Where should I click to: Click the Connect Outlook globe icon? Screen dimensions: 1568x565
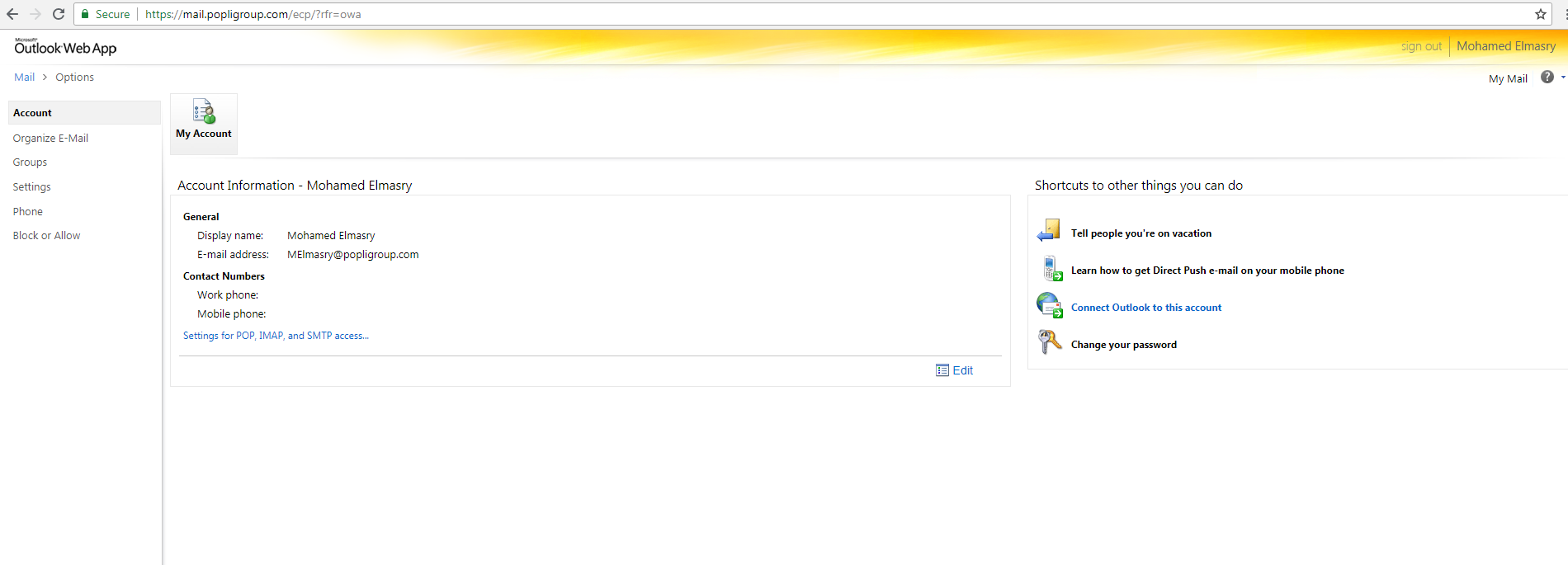pyautogui.click(x=1049, y=306)
